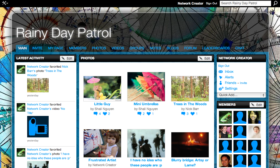View the Leaderboards tab

click(x=216, y=48)
